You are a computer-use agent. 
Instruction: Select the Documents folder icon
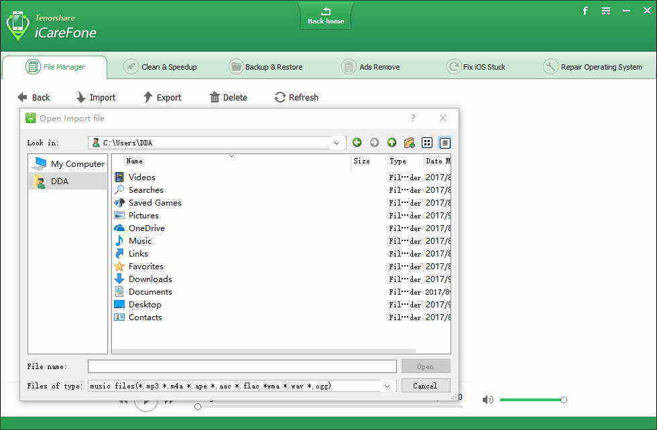pos(119,292)
